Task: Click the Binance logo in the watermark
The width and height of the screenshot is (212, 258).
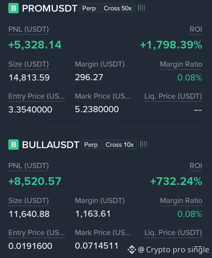Action: [x=132, y=250]
